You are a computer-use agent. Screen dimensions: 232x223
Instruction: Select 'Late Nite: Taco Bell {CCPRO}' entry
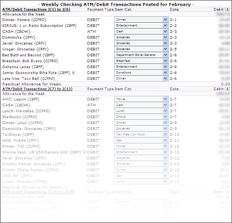pos(29,79)
